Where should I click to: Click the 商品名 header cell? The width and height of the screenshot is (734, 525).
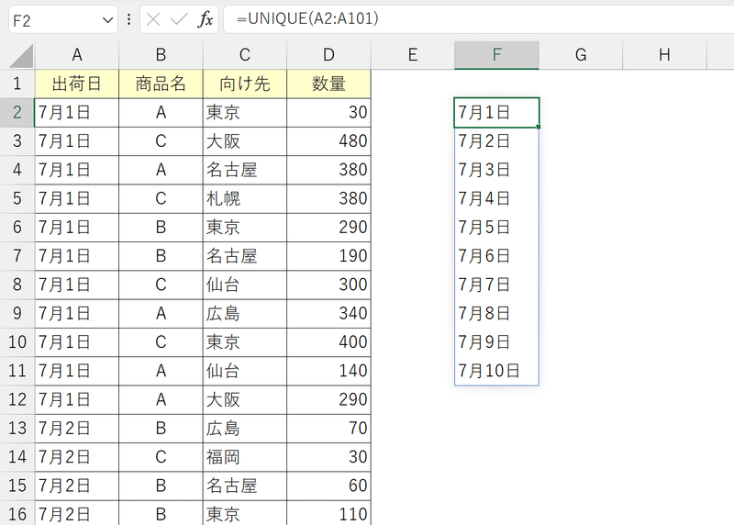click(x=161, y=84)
